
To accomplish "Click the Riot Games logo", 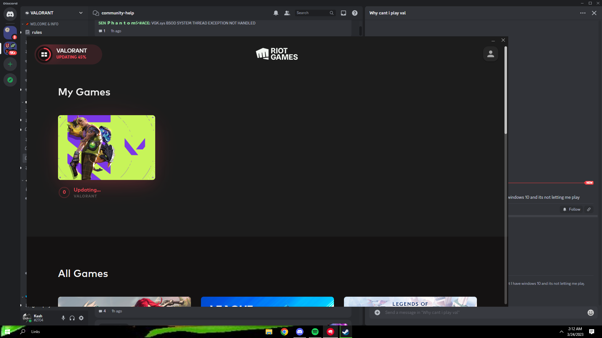I will (x=277, y=54).
